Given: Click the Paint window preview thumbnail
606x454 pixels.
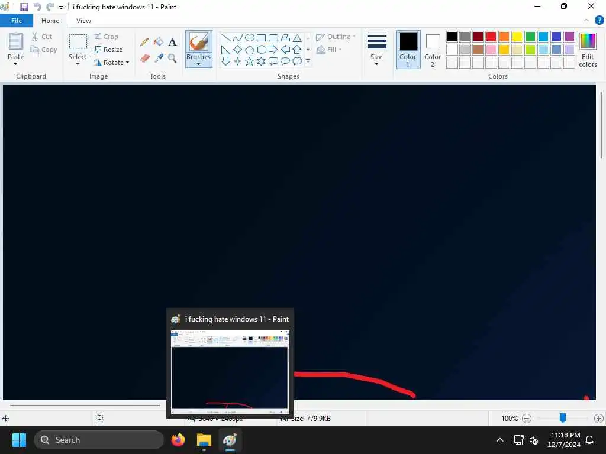Looking at the screenshot, I should tap(230, 372).
